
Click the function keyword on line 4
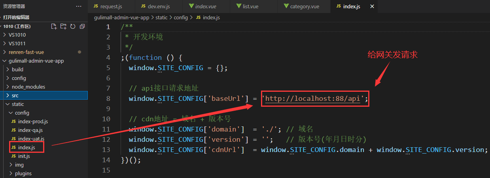(x=146, y=57)
